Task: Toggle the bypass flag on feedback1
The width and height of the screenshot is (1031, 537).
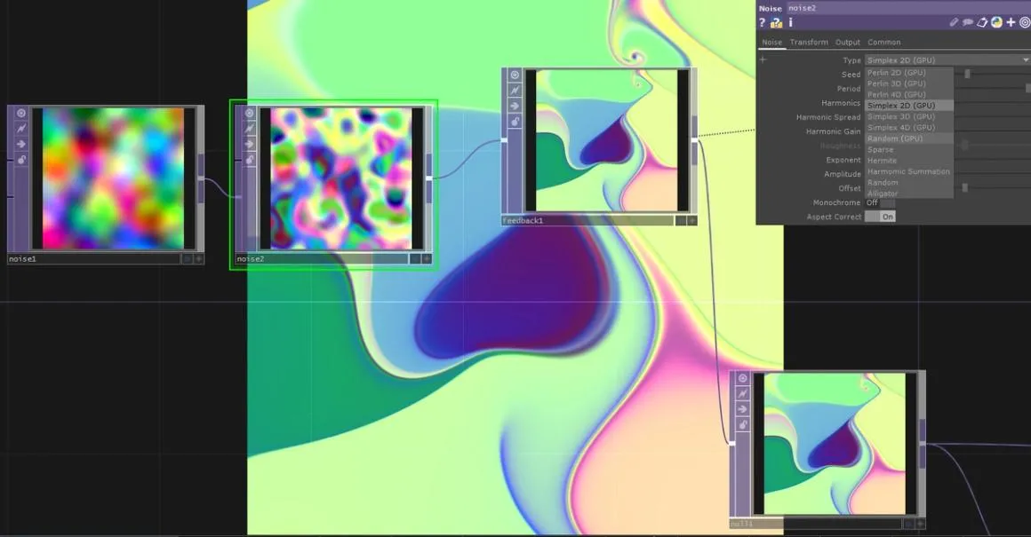Action: pos(515,91)
